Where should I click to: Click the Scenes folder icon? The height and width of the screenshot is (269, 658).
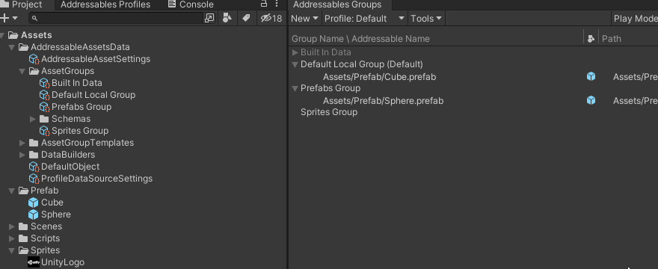click(23, 226)
